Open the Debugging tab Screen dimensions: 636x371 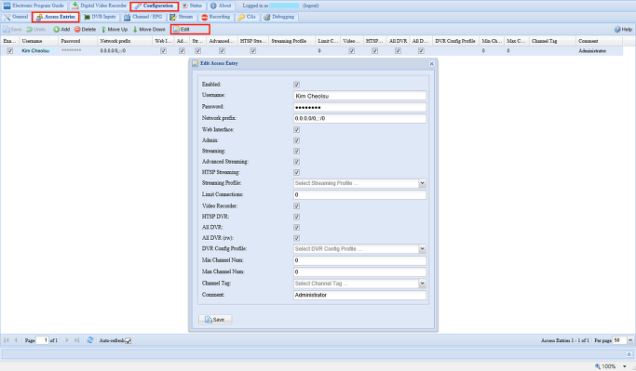[279, 17]
